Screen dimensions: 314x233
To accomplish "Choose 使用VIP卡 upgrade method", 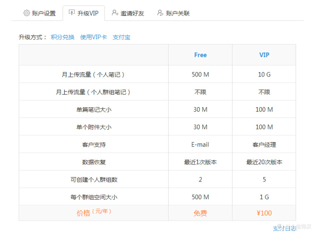I will 94,37.
